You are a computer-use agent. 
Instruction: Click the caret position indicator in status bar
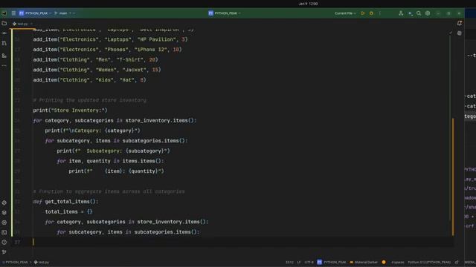tap(289, 263)
